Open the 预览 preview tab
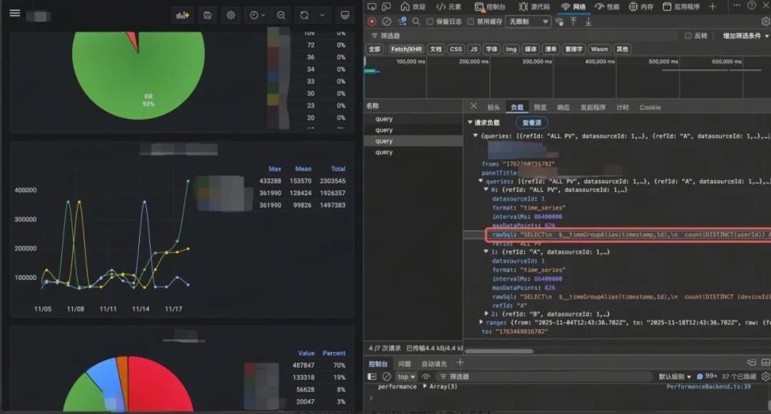 [x=540, y=108]
